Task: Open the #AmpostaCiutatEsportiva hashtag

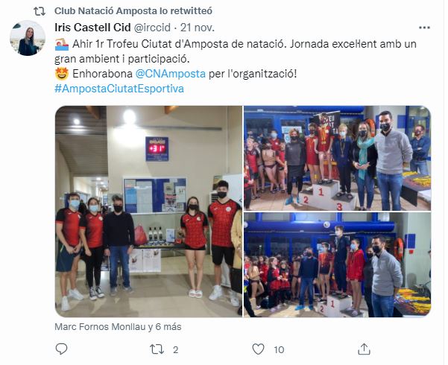Action: click(x=119, y=89)
